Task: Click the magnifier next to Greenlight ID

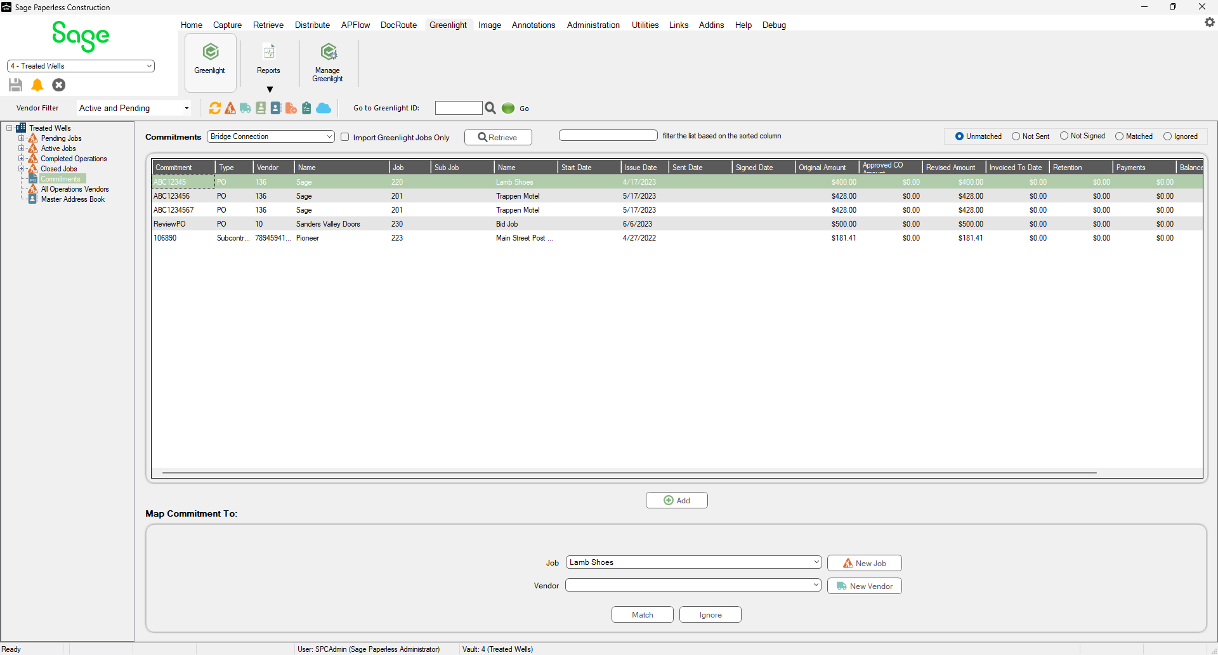Action: 490,108
